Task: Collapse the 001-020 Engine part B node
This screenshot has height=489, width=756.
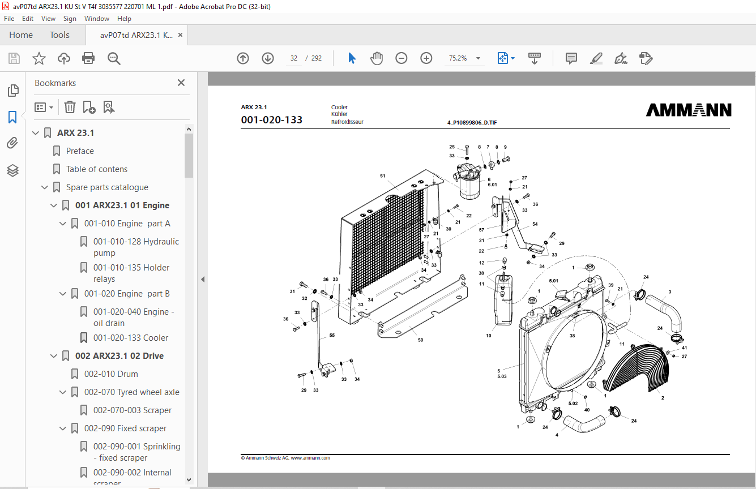Action: [63, 294]
